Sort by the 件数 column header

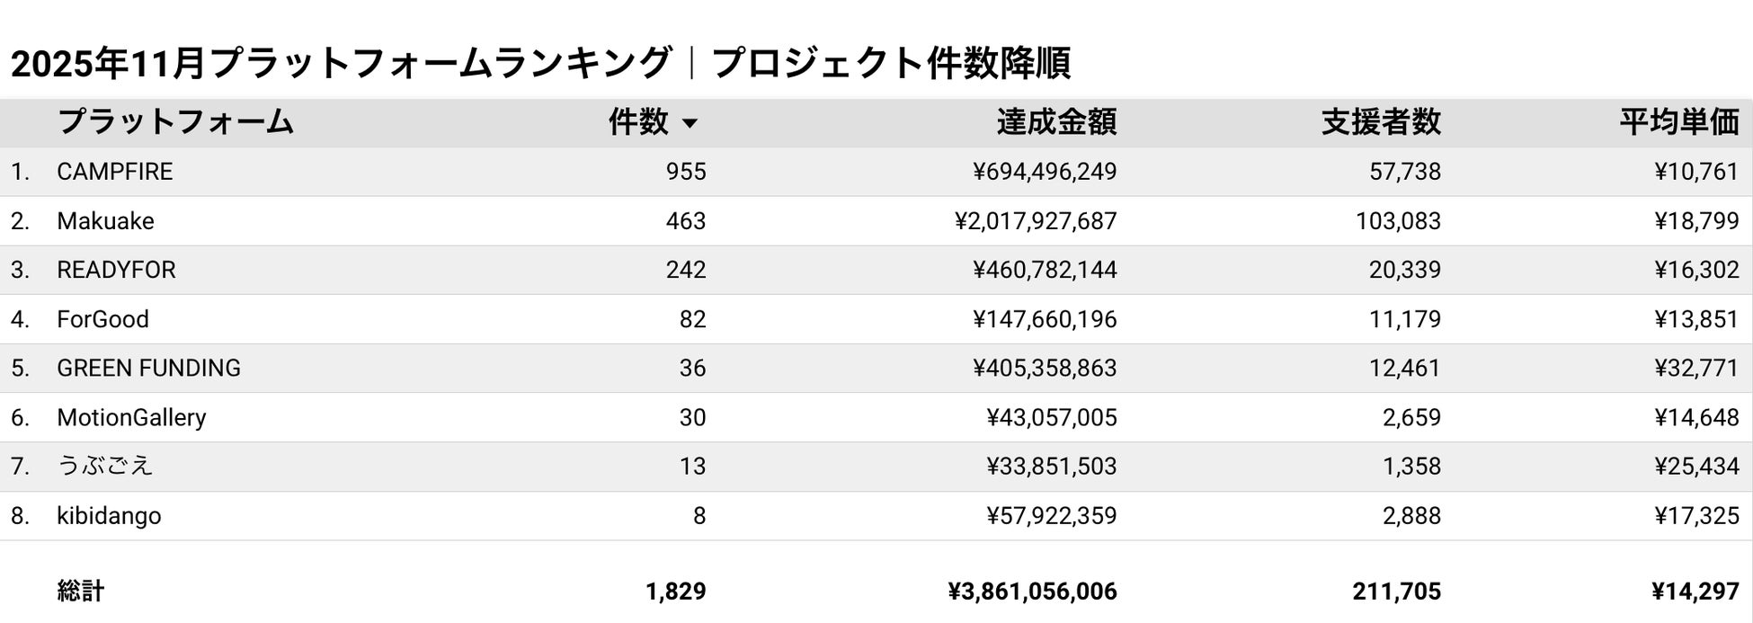coord(638,122)
